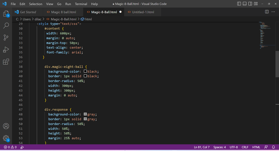Open the html symbol breadcrumb dropdown

click(x=86, y=19)
